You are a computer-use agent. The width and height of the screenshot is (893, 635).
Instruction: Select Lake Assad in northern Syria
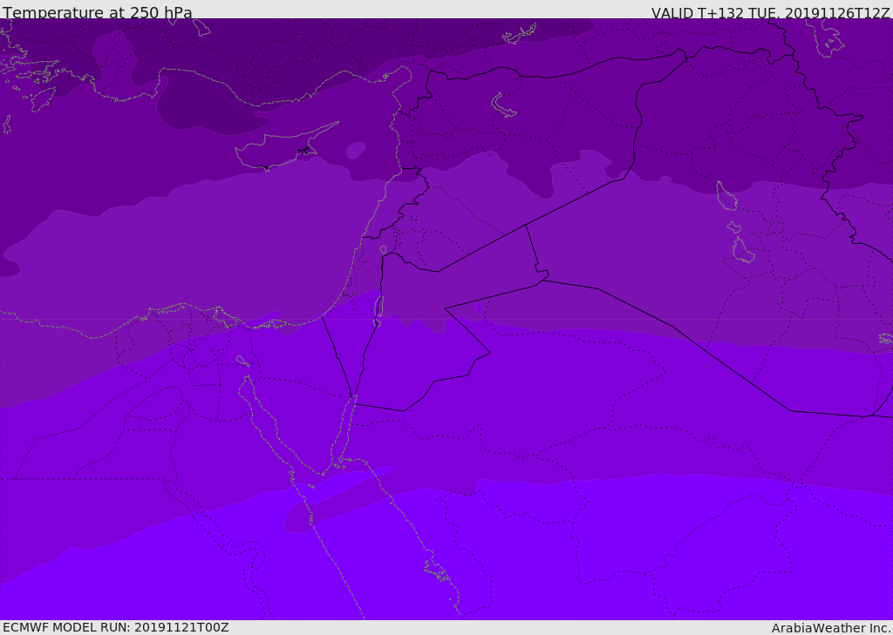504,105
